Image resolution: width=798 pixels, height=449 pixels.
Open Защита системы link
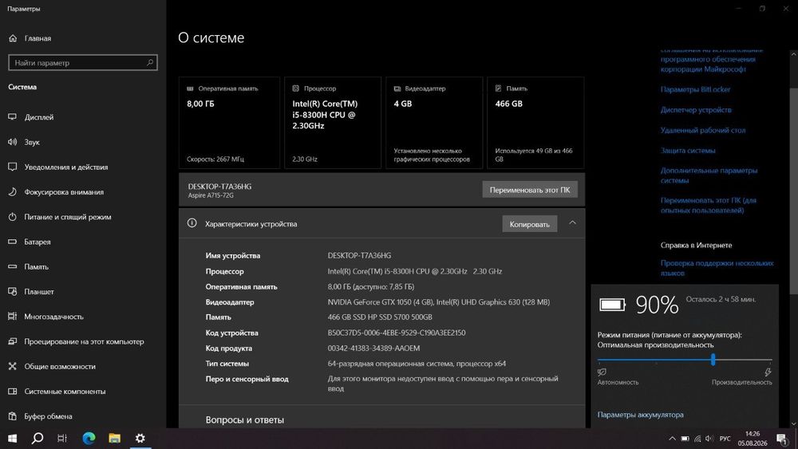coord(688,151)
